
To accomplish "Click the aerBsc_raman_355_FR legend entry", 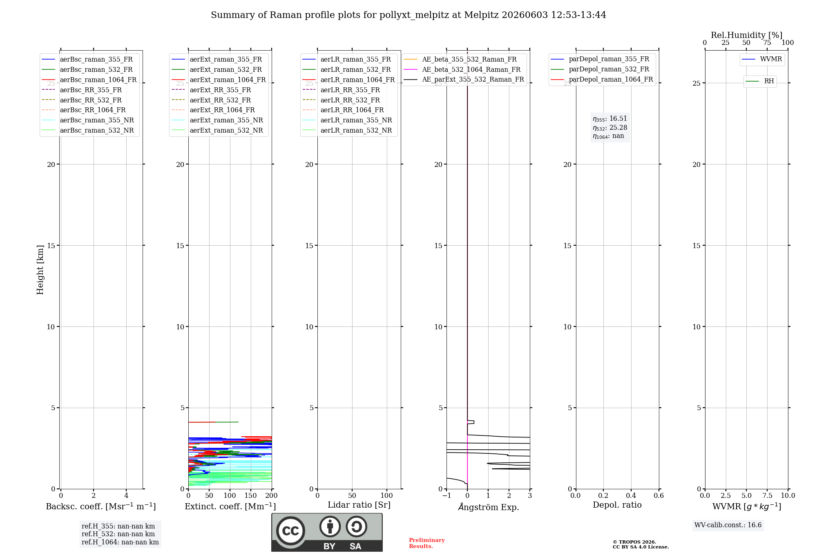I will 87,59.
